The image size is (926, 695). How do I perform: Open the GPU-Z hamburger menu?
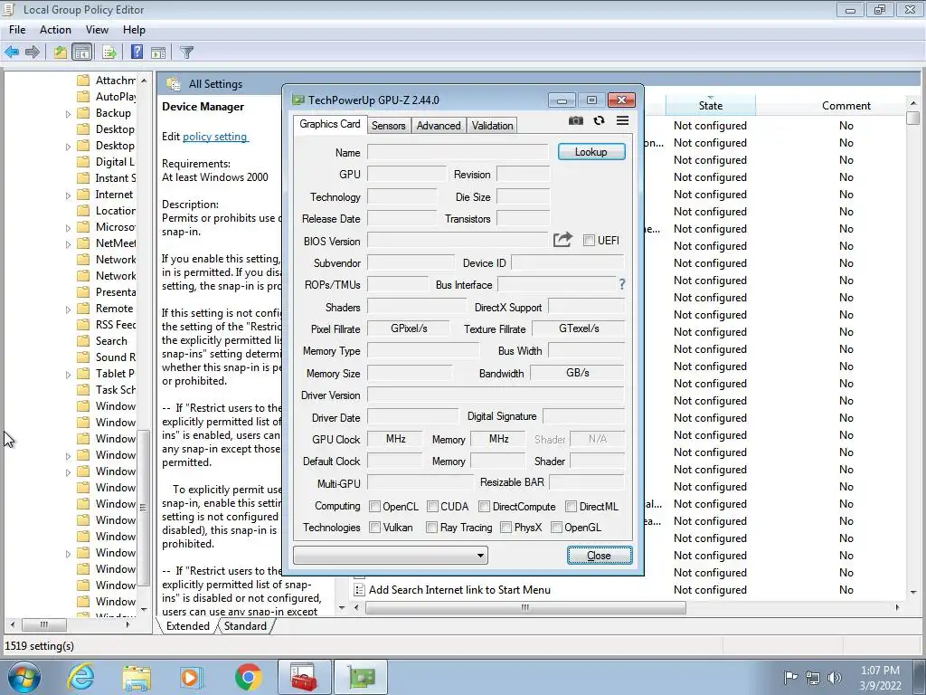click(x=622, y=120)
